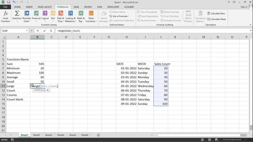Open the FILE tab
253x142 pixels.
coord(6,7)
